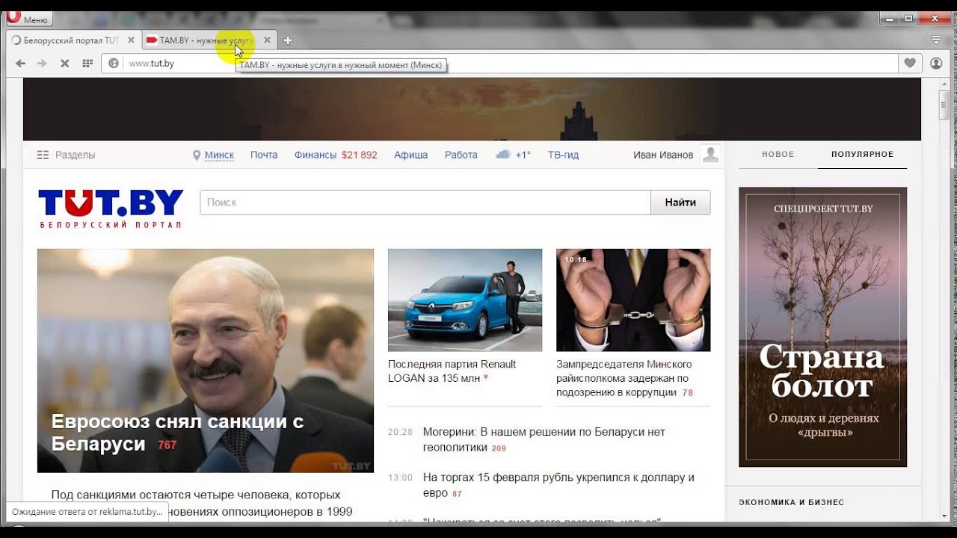Open the 87 comments count
957x538 pixels.
(457, 494)
